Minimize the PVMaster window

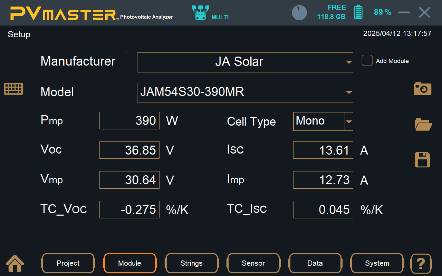[404, 12]
